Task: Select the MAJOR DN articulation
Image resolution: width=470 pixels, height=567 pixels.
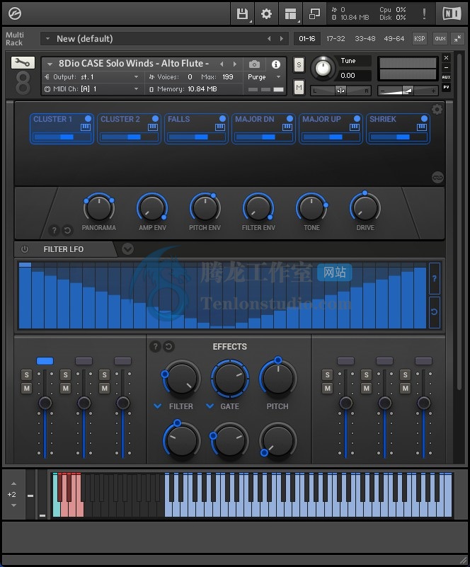Action: 263,128
